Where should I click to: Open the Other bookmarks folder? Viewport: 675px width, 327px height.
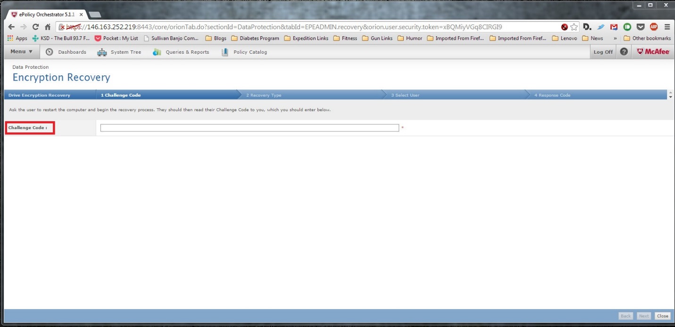647,38
